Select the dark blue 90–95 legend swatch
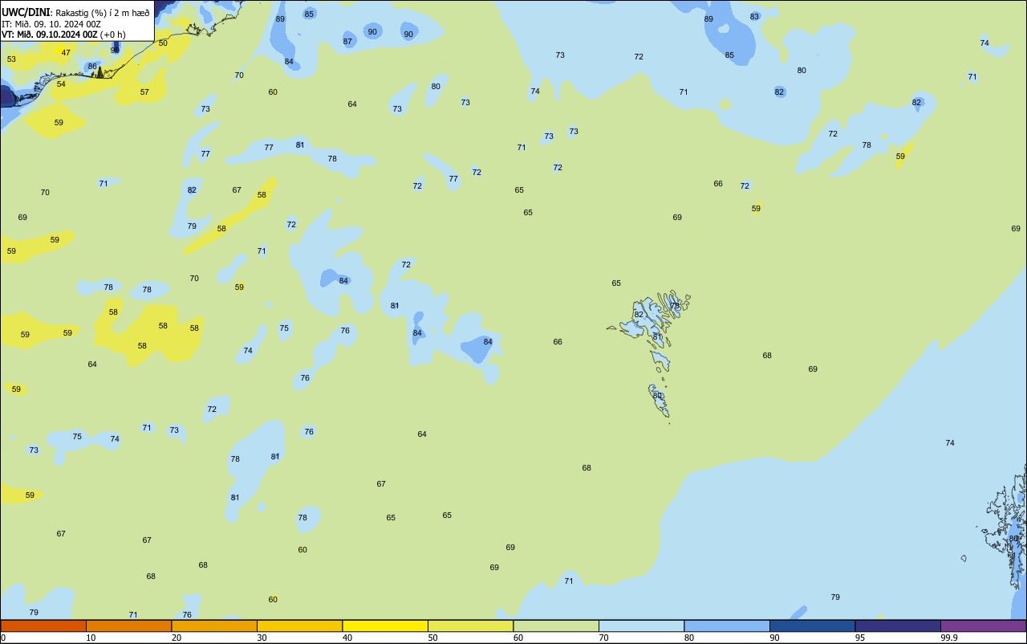This screenshot has height=644, width=1027. coord(812,626)
